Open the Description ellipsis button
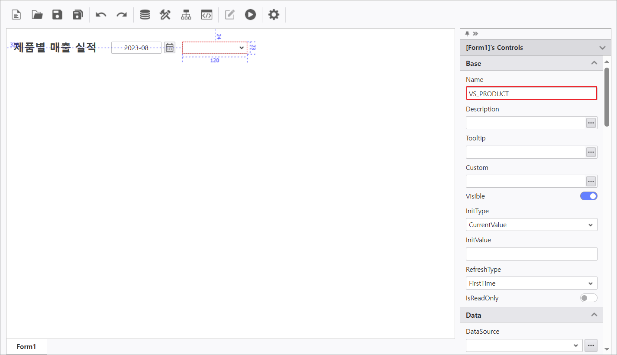Viewport: 617px width, 355px height. 591,123
